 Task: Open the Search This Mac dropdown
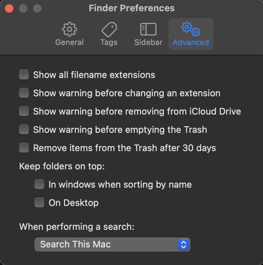pos(113,245)
